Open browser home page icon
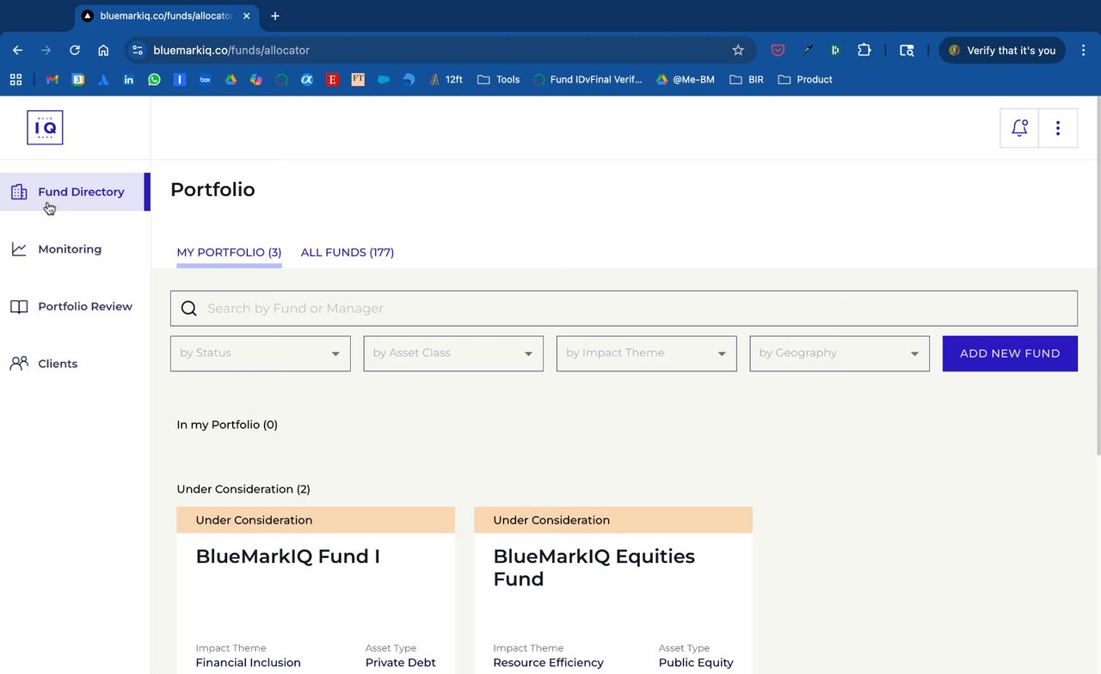The height and width of the screenshot is (674, 1101). 103,51
